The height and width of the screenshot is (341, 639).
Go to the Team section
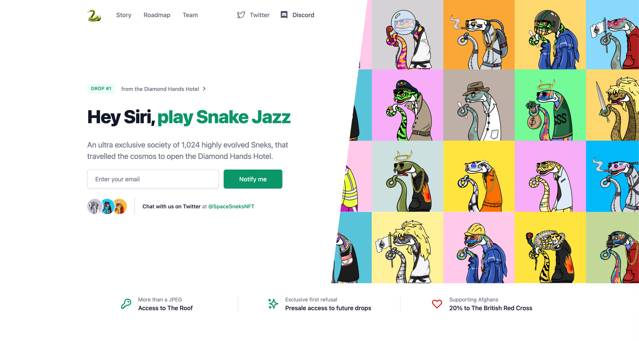coord(190,15)
